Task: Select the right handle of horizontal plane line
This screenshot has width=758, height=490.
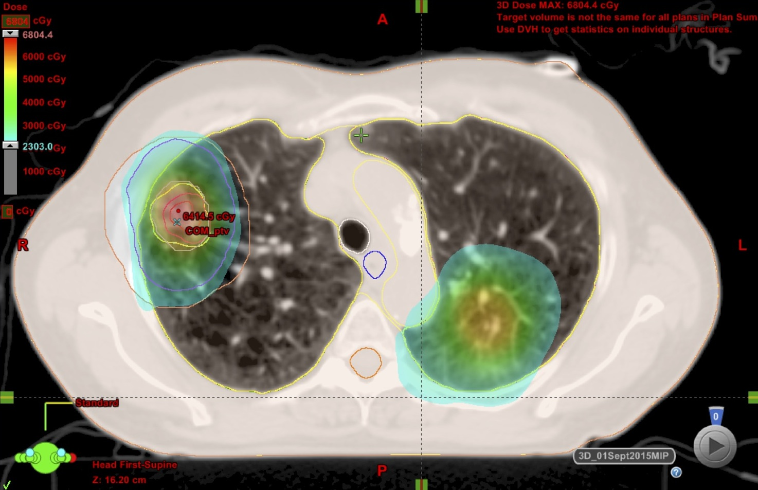Action: click(x=753, y=397)
